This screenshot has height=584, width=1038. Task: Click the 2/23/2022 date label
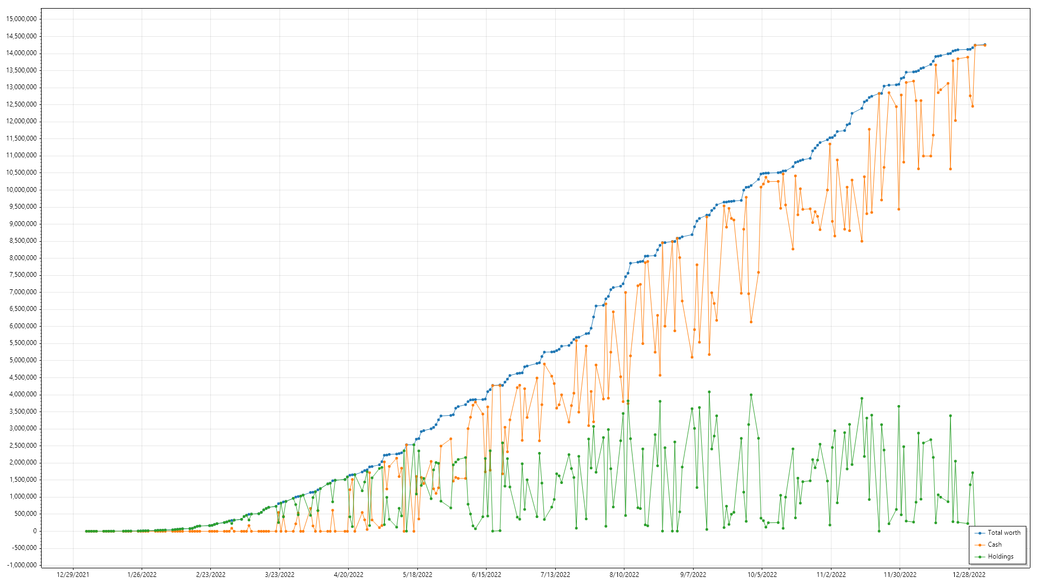coord(211,575)
